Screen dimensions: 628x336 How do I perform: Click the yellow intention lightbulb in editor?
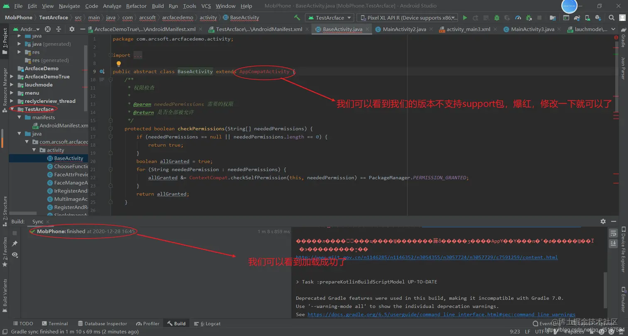coord(118,64)
